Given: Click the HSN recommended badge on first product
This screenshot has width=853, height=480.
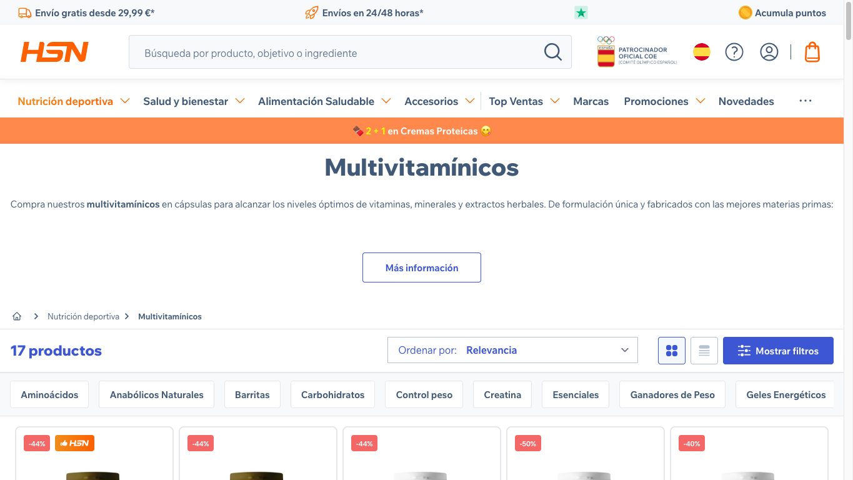Looking at the screenshot, I should (74, 443).
